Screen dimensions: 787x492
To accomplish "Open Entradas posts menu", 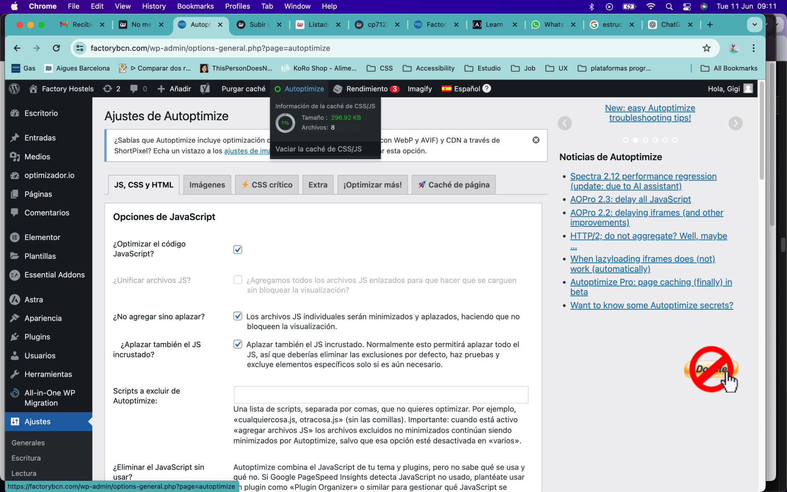I will pos(40,138).
